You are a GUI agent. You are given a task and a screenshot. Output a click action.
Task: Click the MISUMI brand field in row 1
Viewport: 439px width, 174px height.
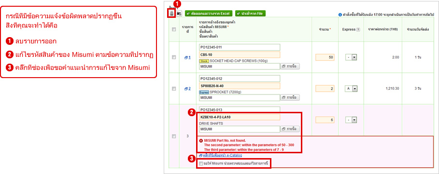(x=240, y=67)
